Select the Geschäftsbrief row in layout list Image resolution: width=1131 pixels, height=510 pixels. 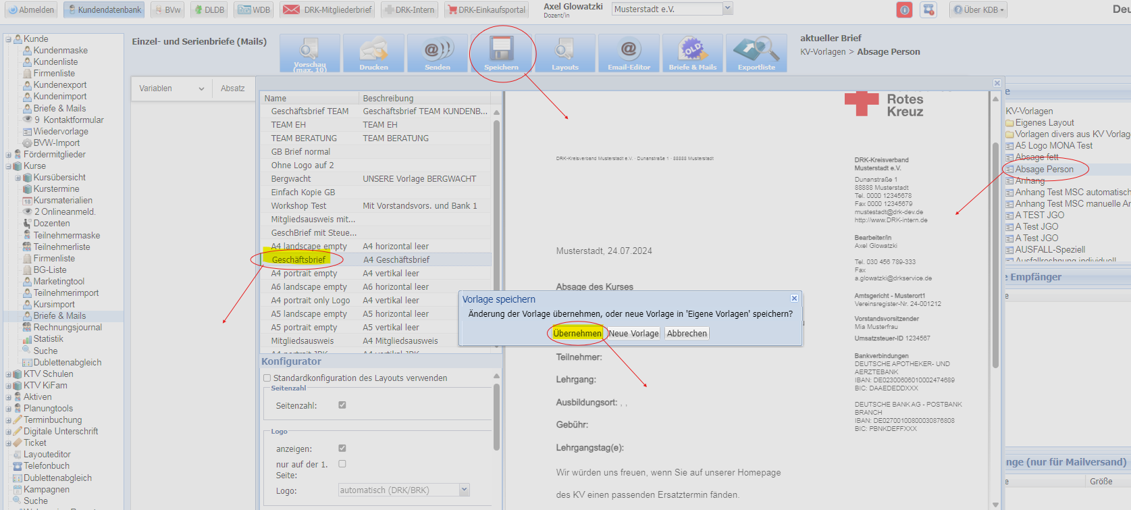pyautogui.click(x=299, y=260)
